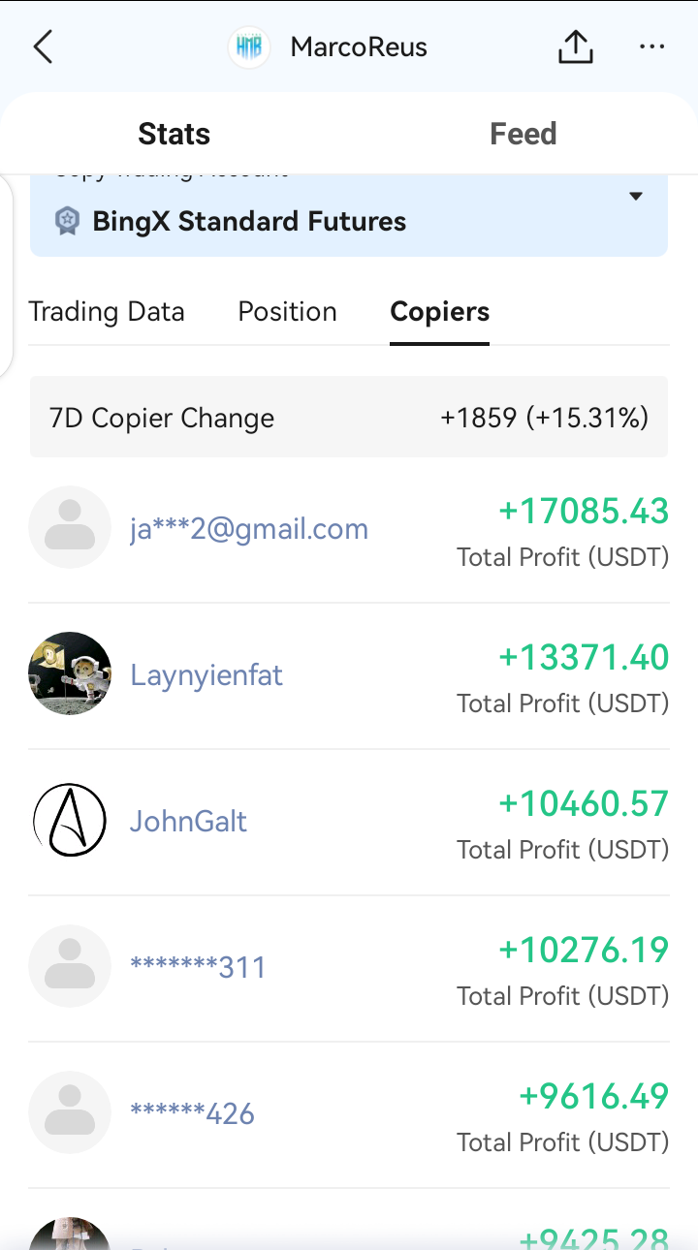Open the Trading Data sub-tab
The width and height of the screenshot is (698, 1250).
[107, 312]
